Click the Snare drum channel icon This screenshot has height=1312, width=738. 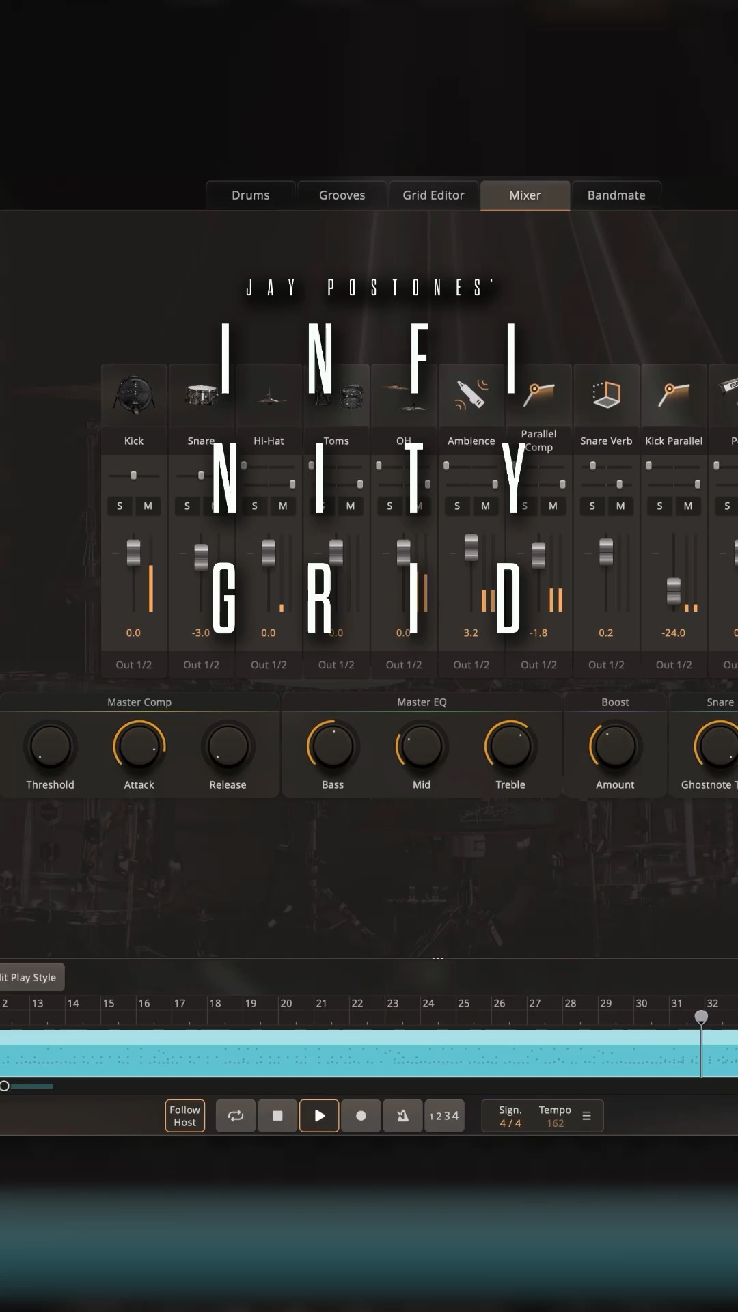coord(201,395)
